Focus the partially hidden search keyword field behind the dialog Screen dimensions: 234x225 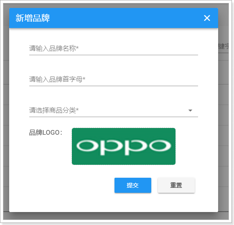tap(224, 46)
